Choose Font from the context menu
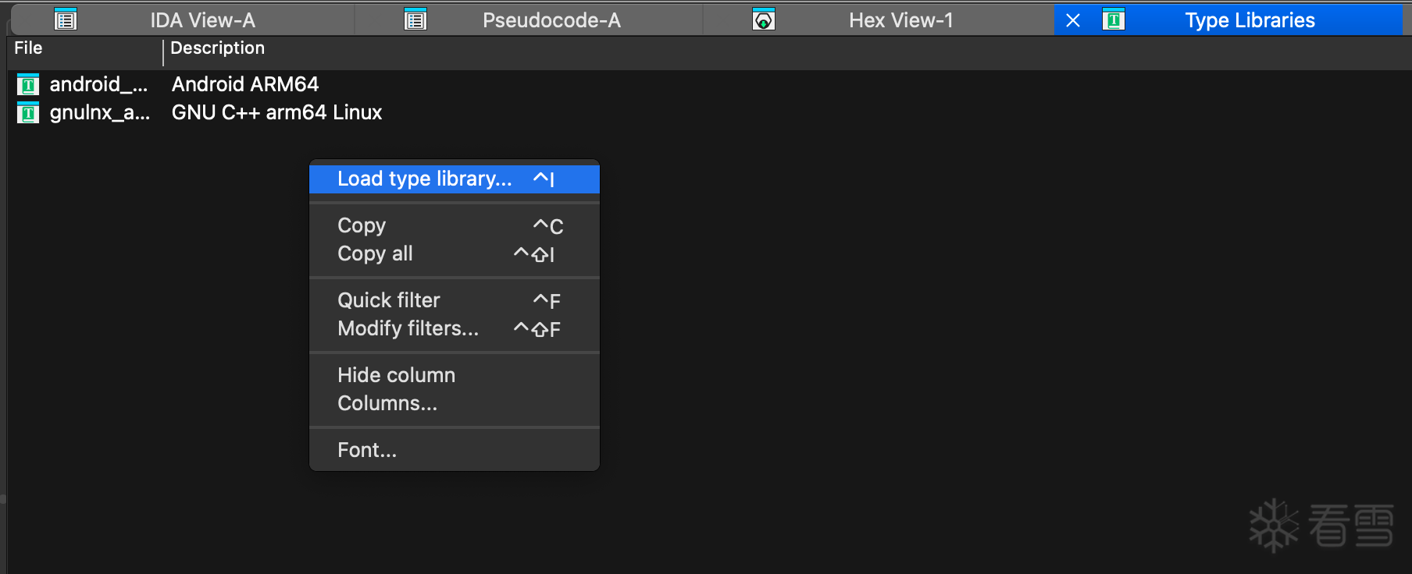Screen dimensions: 1412x574 tap(367, 450)
